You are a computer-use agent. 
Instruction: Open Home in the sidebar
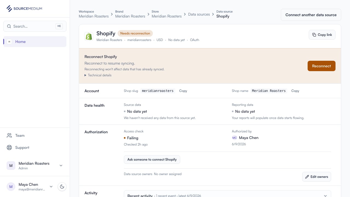(35, 42)
